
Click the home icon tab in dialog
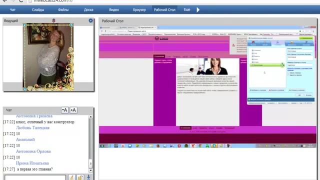coord(253,42)
